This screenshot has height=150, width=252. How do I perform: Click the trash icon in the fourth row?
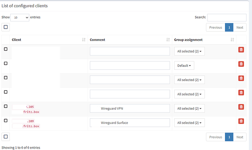[241, 93]
